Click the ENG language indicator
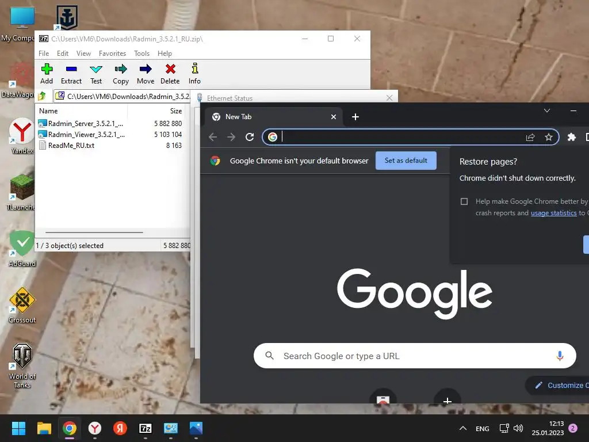This screenshot has width=589, height=442. 483,428
